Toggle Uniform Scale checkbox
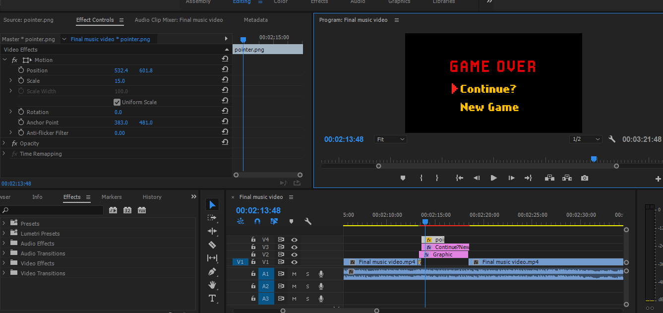 pos(117,102)
